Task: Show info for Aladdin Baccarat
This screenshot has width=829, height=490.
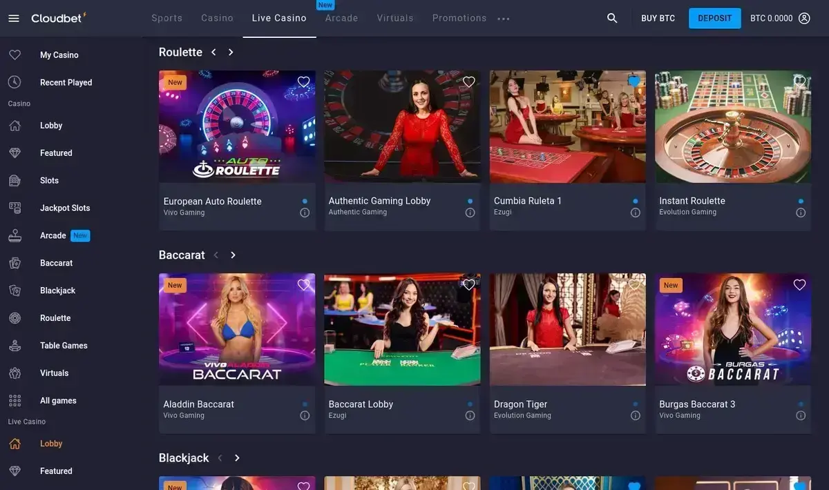Action: [x=305, y=415]
